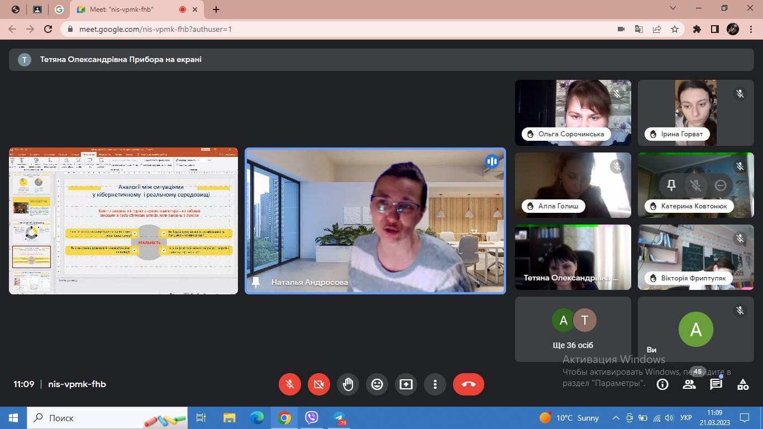763x429 pixels.
Task: Toggle microphone on in call controls
Action: 290,384
